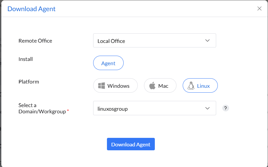
Task: Click the Select a Domain/Workgroup label
Action: tap(43, 108)
